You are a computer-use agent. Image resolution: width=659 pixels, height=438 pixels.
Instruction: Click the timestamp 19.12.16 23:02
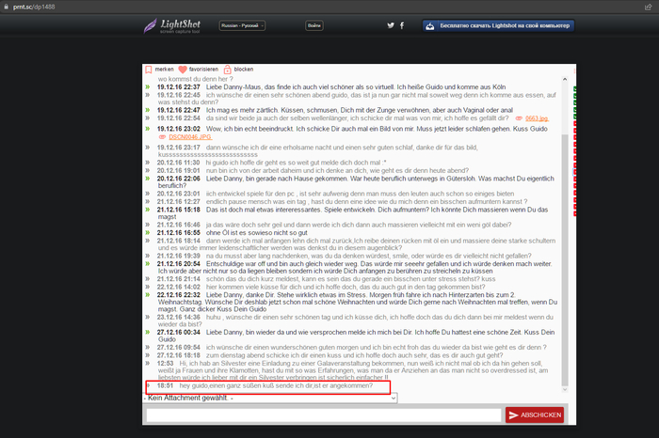coord(179,129)
